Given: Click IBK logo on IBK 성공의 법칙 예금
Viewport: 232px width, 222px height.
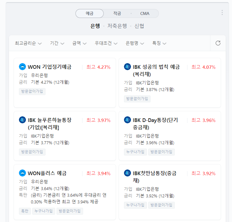Looking at the screenshot, I should (x=127, y=67).
